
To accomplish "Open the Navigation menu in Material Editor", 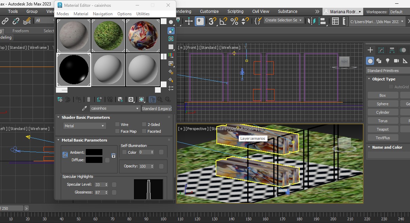I will 102,14.
